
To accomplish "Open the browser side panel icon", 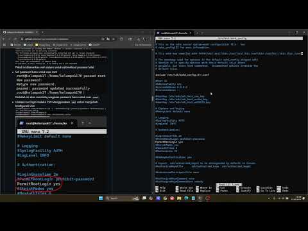I will 130,39.
